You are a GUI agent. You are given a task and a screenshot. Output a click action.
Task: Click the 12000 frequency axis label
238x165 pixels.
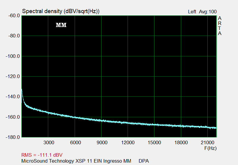(128, 143)
